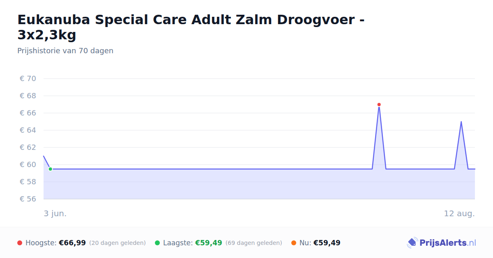Click the PrijsAlerts price tag logo icon
This screenshot has height=258, width=493.
pyautogui.click(x=412, y=243)
